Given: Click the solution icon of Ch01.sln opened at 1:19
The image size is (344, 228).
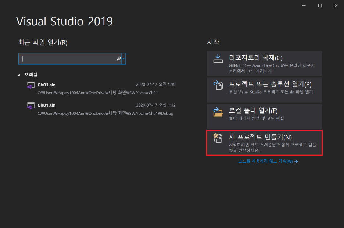Looking at the screenshot, I should click(x=31, y=85).
